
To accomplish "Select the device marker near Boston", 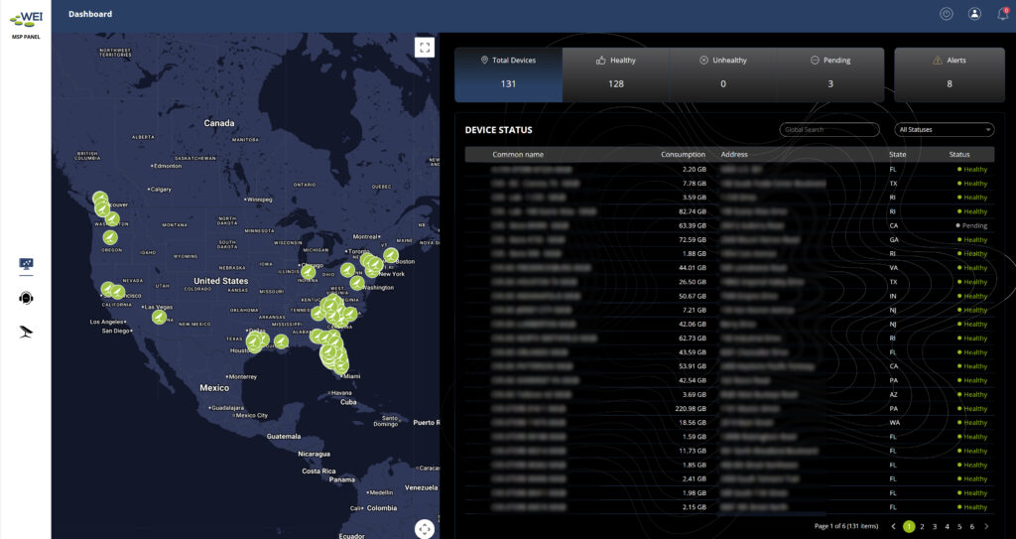I will (x=391, y=255).
